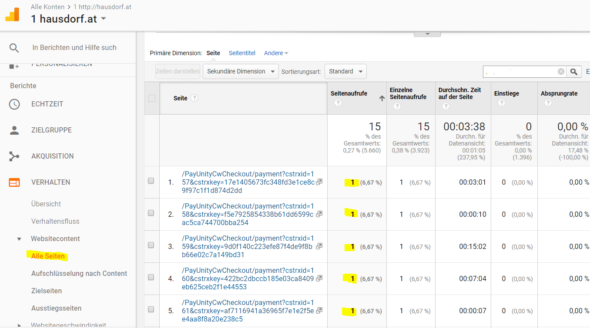The height and width of the screenshot is (328, 590).
Task: Click the Google Analytics logo icon
Action: [12, 14]
